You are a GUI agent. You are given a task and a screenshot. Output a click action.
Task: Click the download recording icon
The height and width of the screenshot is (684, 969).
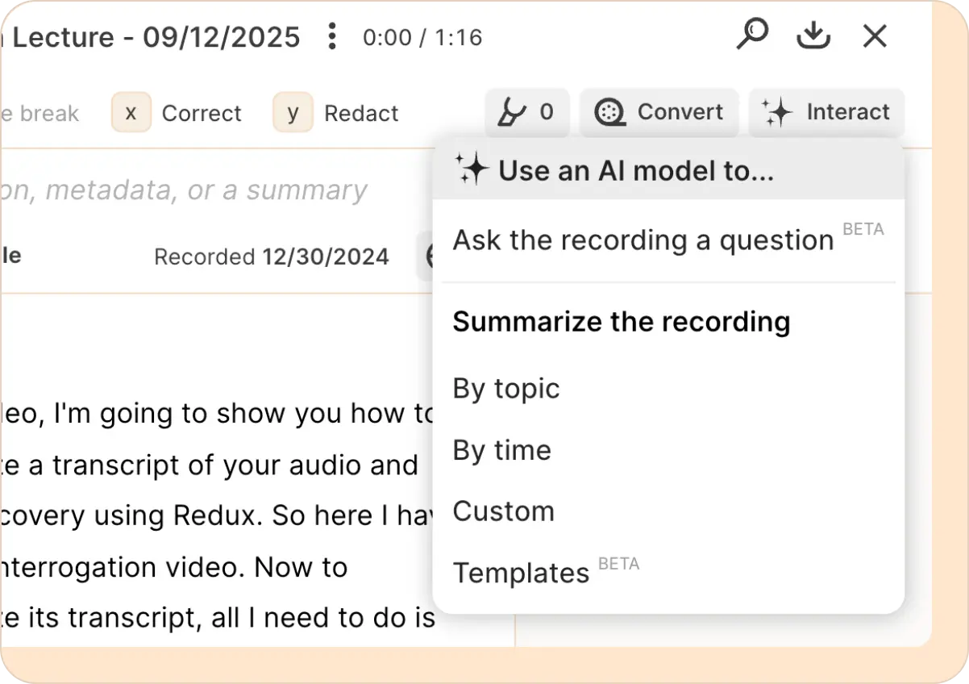click(x=813, y=35)
